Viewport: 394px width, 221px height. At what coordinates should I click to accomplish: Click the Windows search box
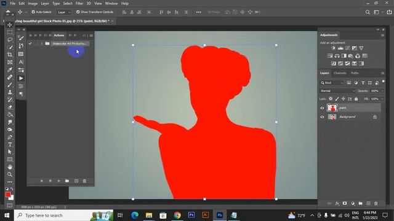(x=64, y=215)
